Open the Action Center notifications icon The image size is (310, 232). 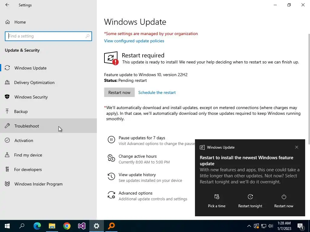pyautogui.click(x=300, y=226)
